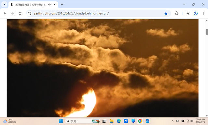Image resolution: width=208 pixels, height=125 pixels.
Task: Open the taskbar weather widget
Action: pos(9,121)
